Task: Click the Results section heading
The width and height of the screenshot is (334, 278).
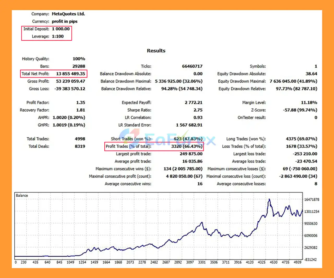Action: click(x=156, y=51)
